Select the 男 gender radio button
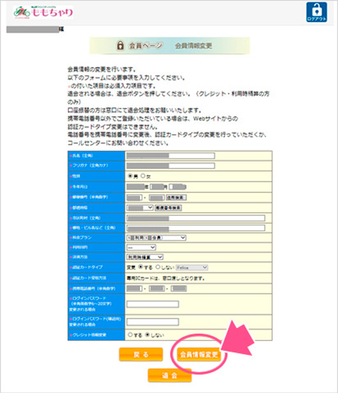 coord(130,176)
